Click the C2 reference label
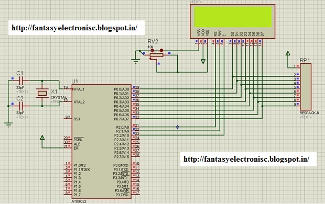Image resolution: width=325 pixels, height=204 pixels. [20, 98]
